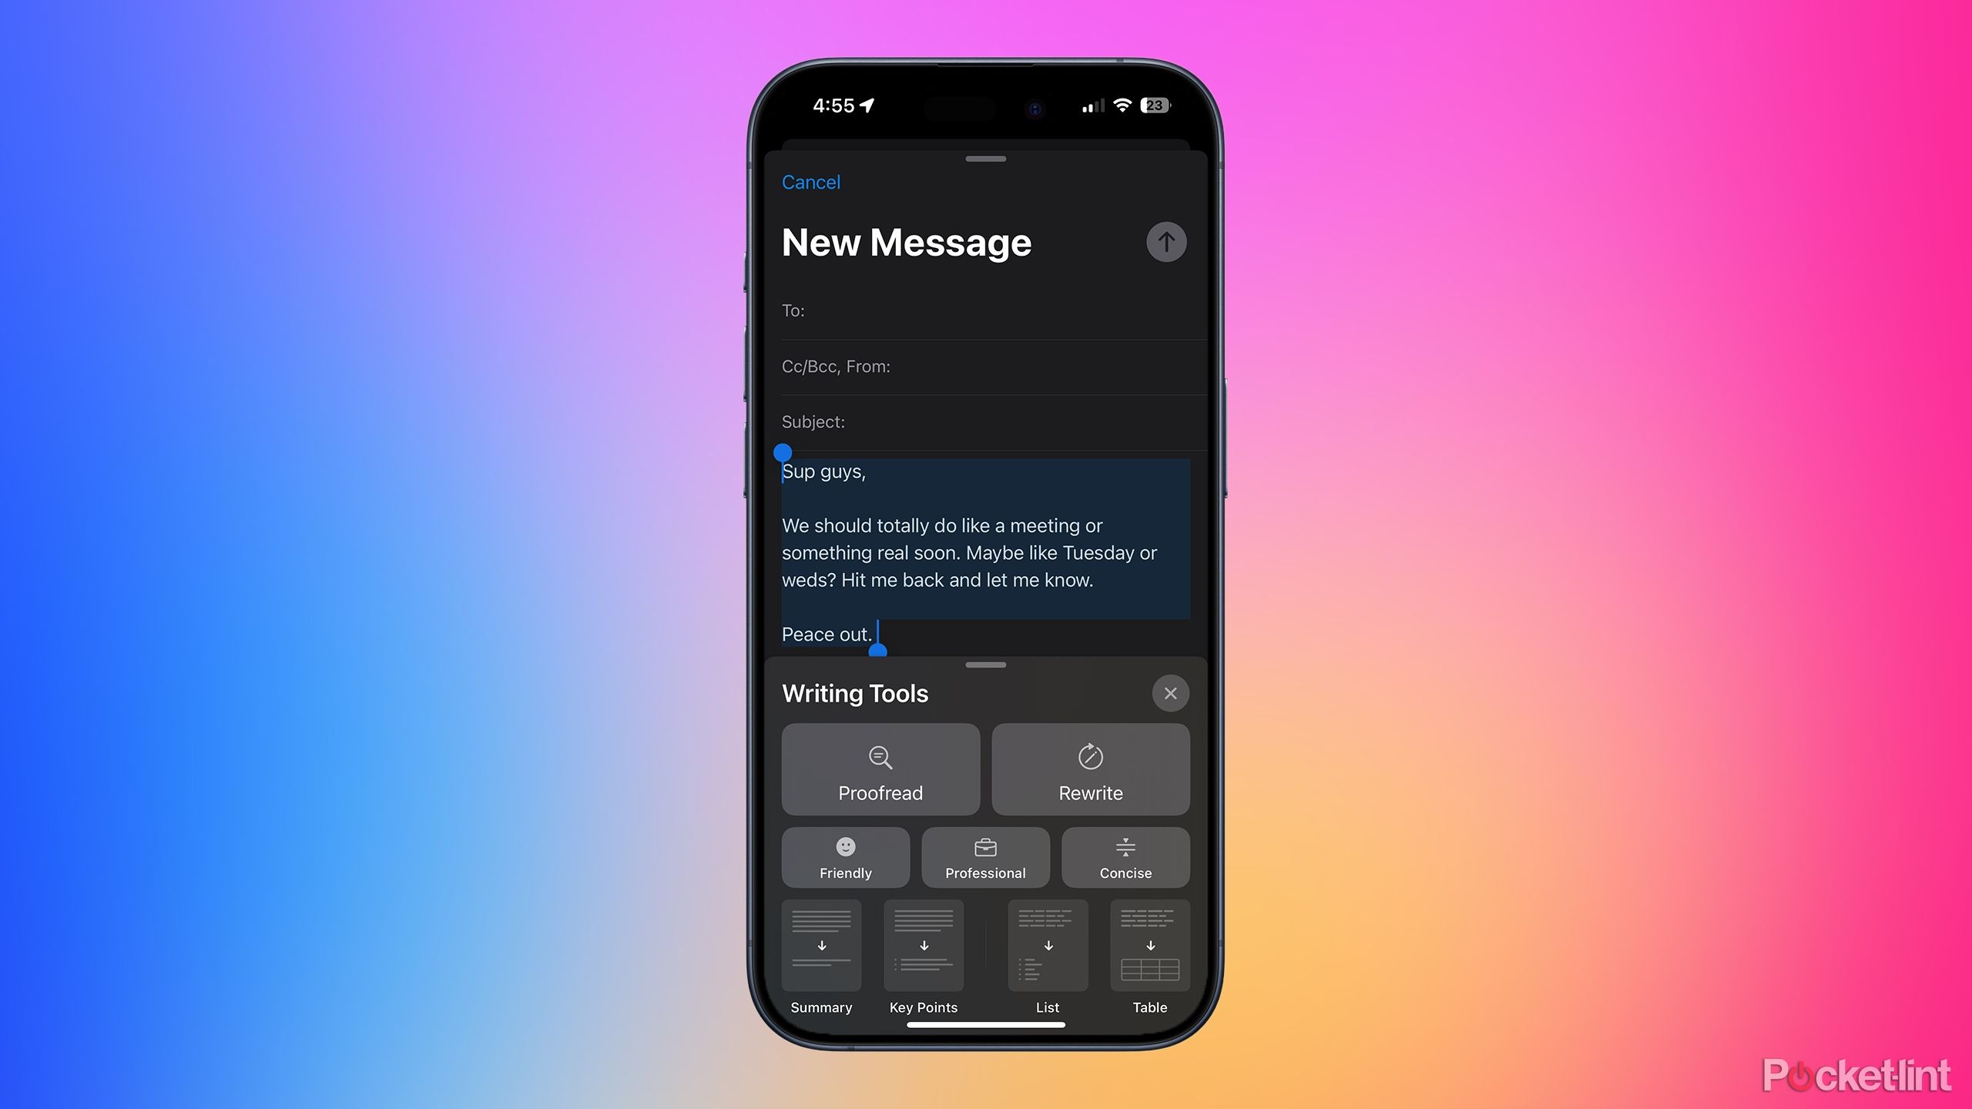Tap the To field to add recipient
This screenshot has height=1109, width=1972.
point(986,310)
